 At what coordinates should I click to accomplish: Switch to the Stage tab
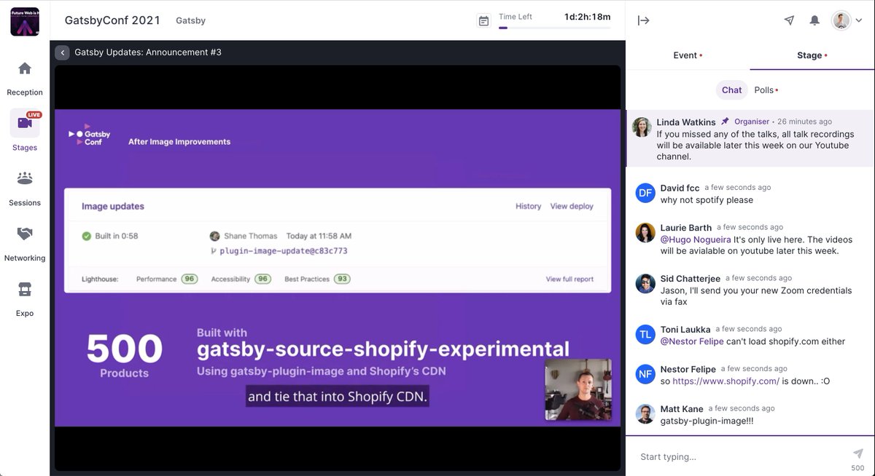(x=812, y=55)
